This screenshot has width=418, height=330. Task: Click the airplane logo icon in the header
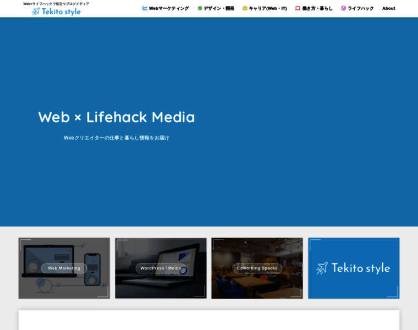point(36,12)
